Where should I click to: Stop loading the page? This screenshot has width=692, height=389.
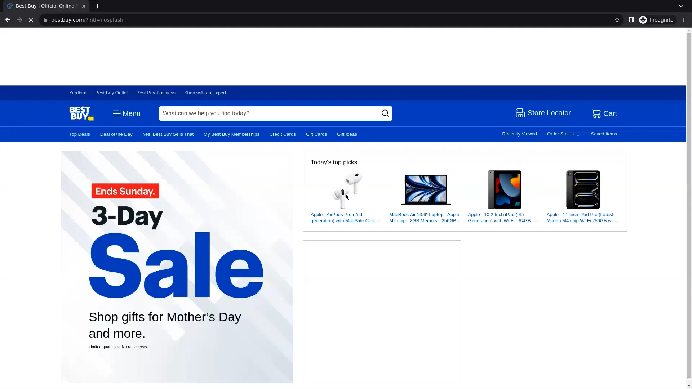point(31,20)
